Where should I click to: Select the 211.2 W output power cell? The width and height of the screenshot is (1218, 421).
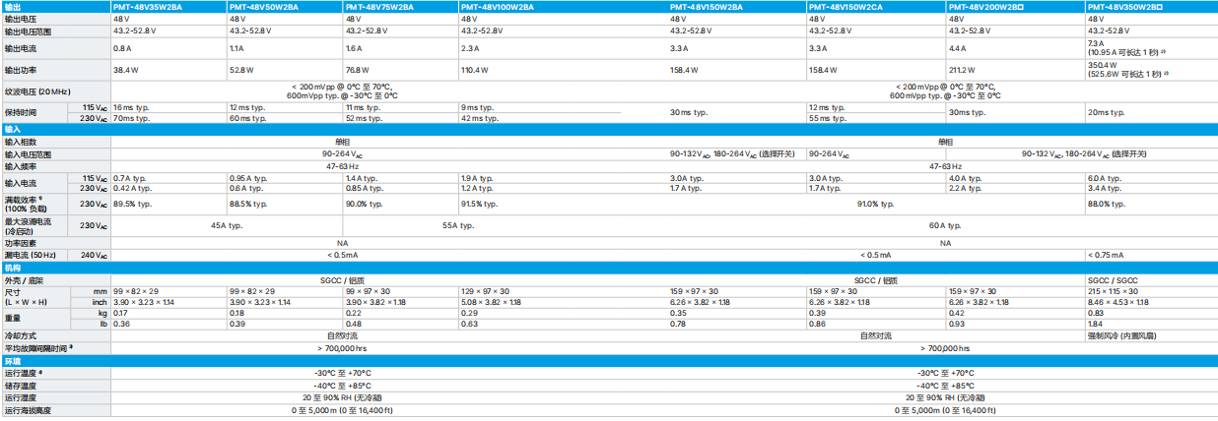coord(963,70)
